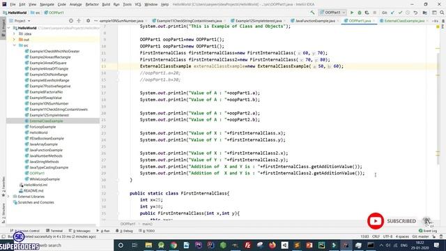Viewport: 446px width, 251px height.
Task: Click the editor vertical scrollbar
Action: coord(438,108)
